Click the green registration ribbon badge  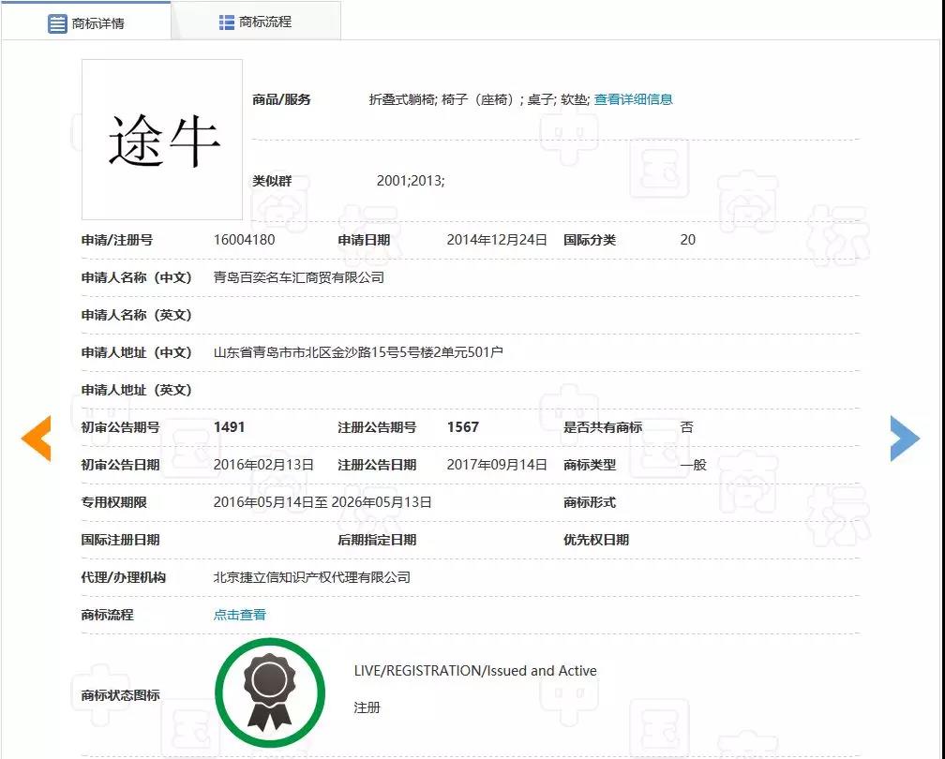point(270,694)
